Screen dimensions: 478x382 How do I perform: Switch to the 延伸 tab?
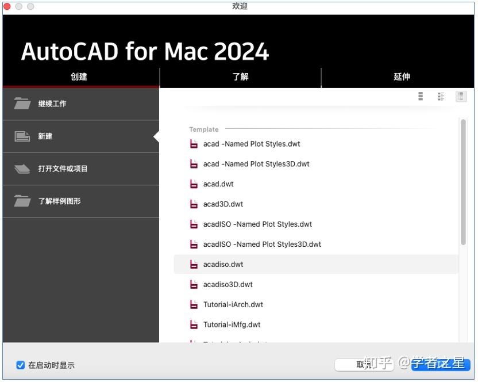[402, 77]
